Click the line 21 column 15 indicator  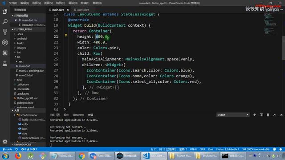tap(163, 149)
